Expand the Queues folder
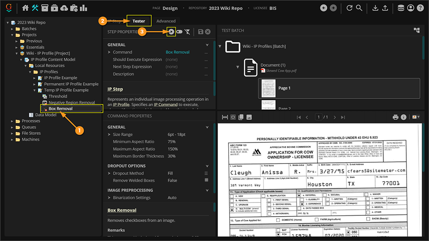This screenshot has width=429, height=241. tap(12, 127)
